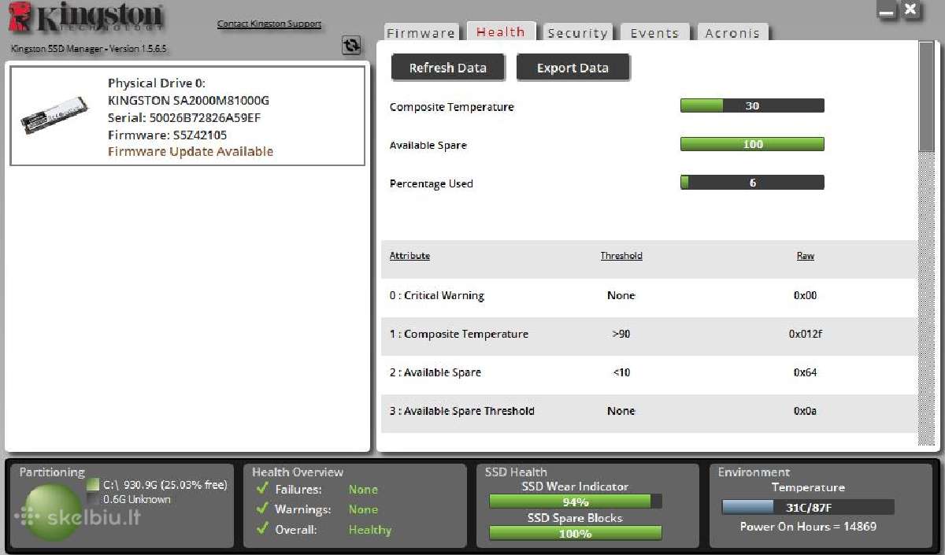945x555 pixels.
Task: Open the Contact Kingston Support link
Action: coord(269,24)
